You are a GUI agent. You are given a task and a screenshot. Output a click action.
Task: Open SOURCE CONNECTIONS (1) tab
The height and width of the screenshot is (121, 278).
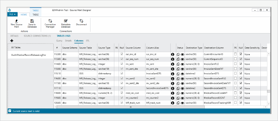click(x=37, y=36)
